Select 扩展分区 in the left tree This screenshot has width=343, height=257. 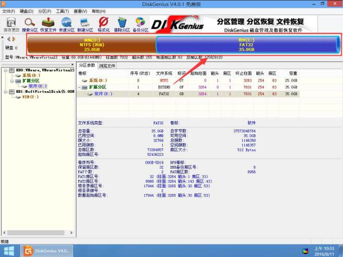coord(31,81)
